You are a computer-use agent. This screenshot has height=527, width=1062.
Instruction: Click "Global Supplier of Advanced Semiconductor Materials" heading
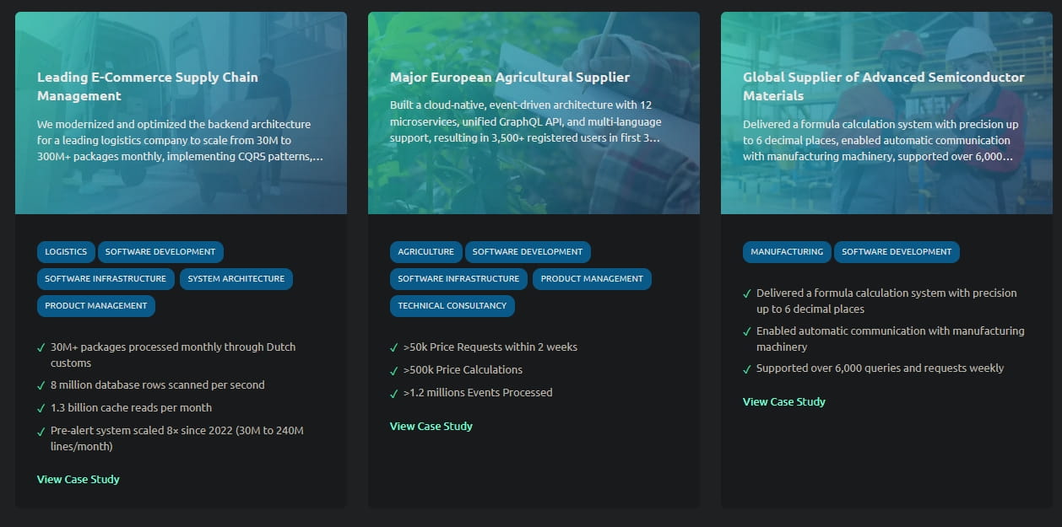point(883,86)
